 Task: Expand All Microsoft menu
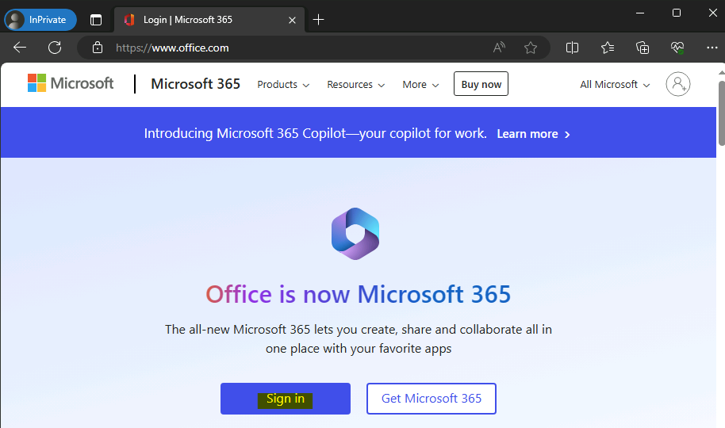(x=615, y=85)
